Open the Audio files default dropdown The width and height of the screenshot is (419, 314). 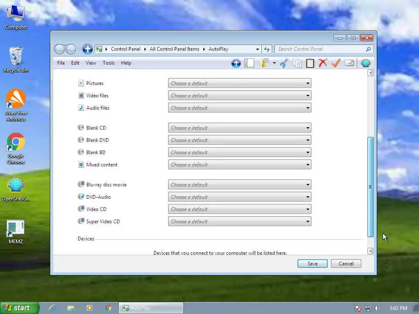click(240, 108)
